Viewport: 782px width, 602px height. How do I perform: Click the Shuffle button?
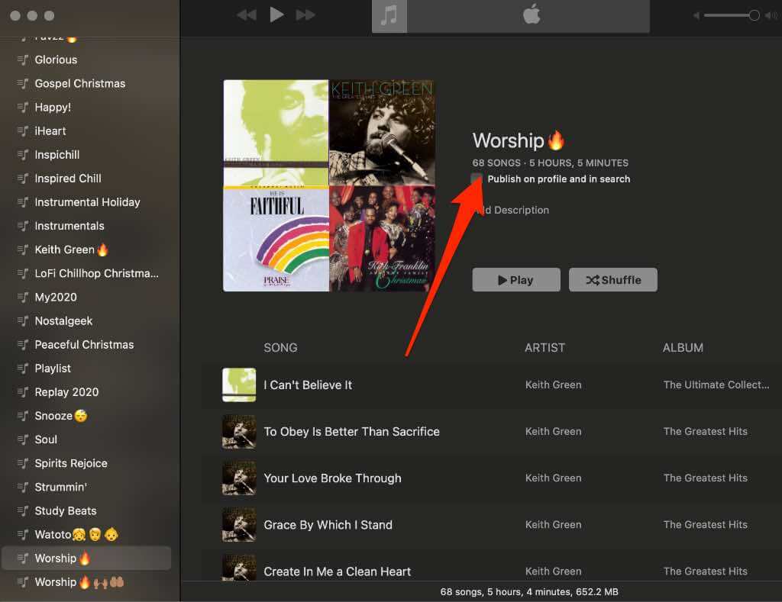(613, 280)
